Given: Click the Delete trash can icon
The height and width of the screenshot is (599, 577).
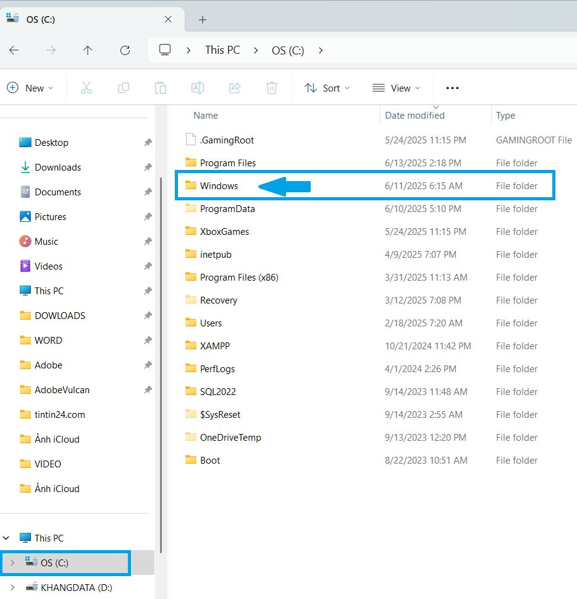Looking at the screenshot, I should pyautogui.click(x=271, y=88).
